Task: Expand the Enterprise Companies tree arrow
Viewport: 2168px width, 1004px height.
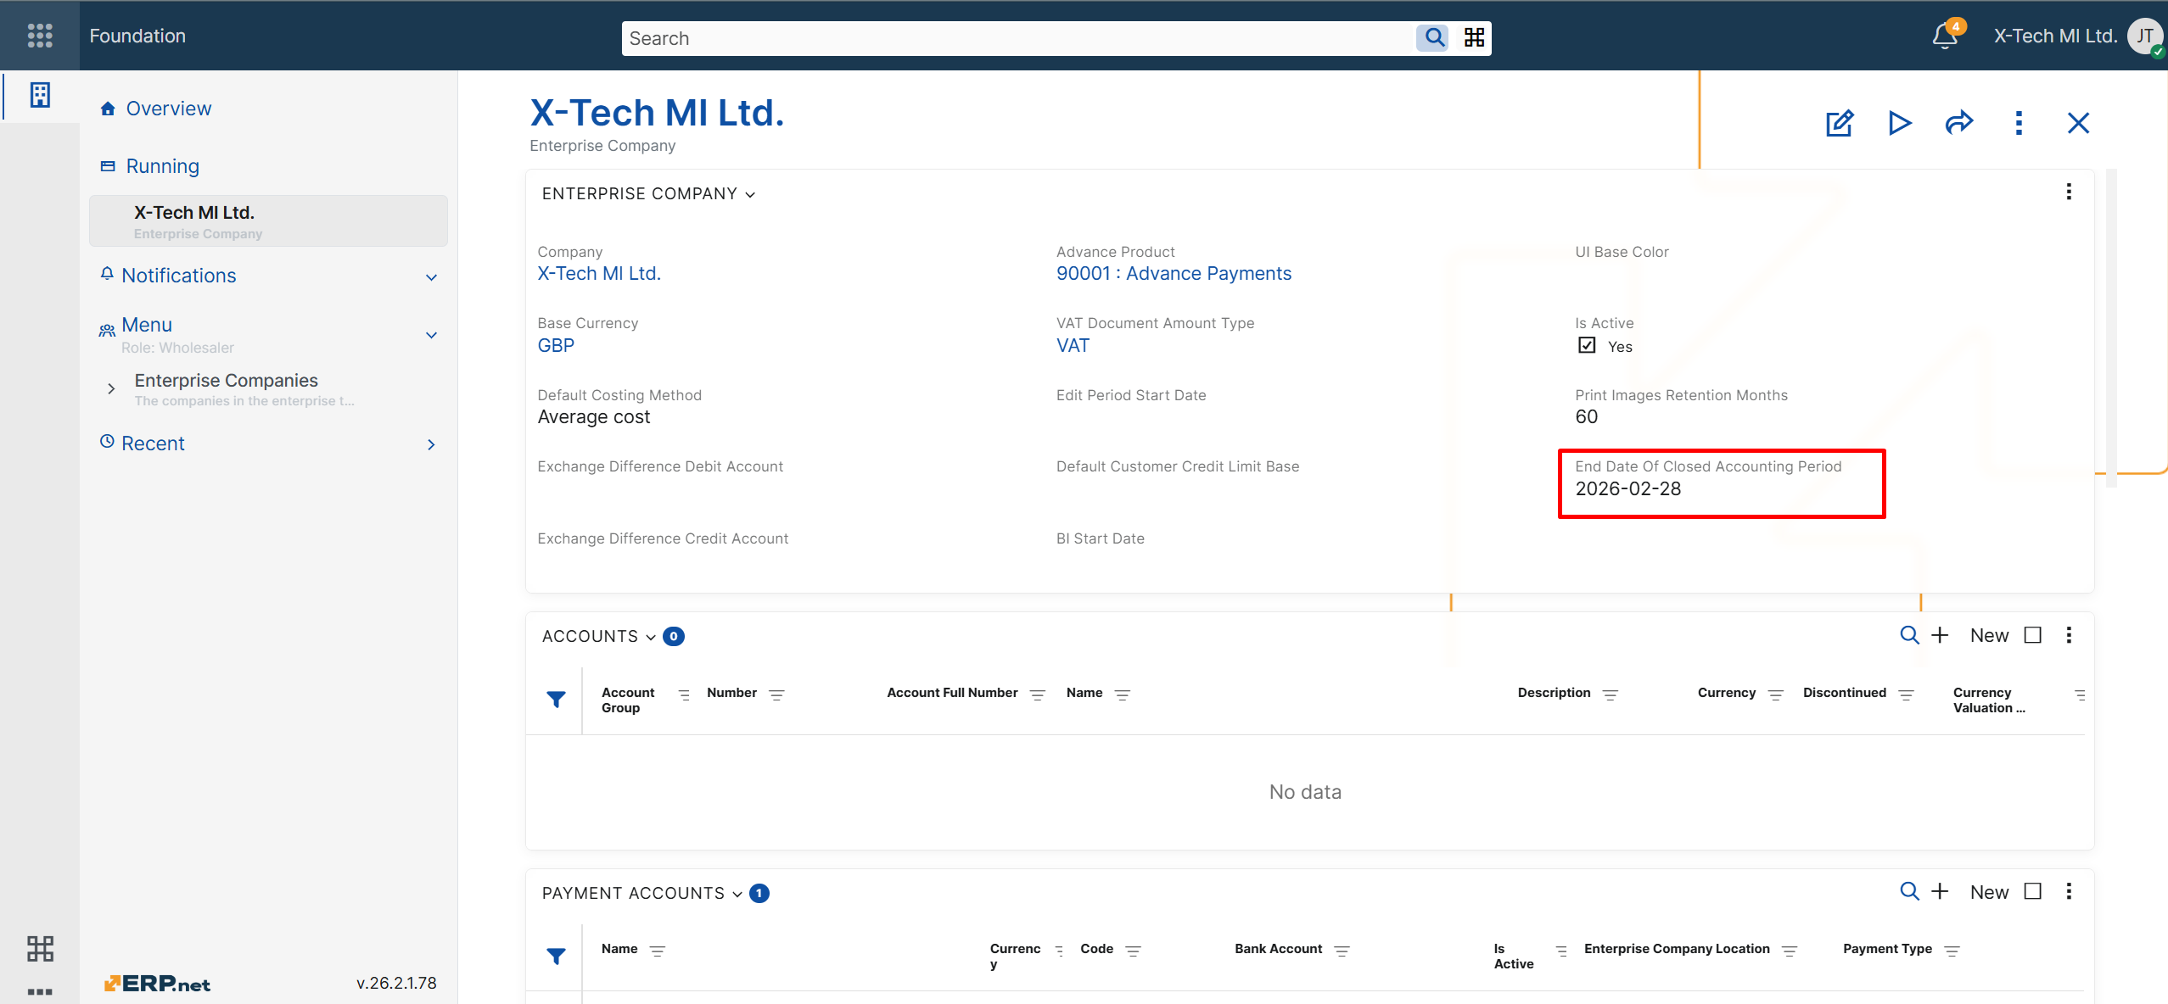Action: [111, 388]
